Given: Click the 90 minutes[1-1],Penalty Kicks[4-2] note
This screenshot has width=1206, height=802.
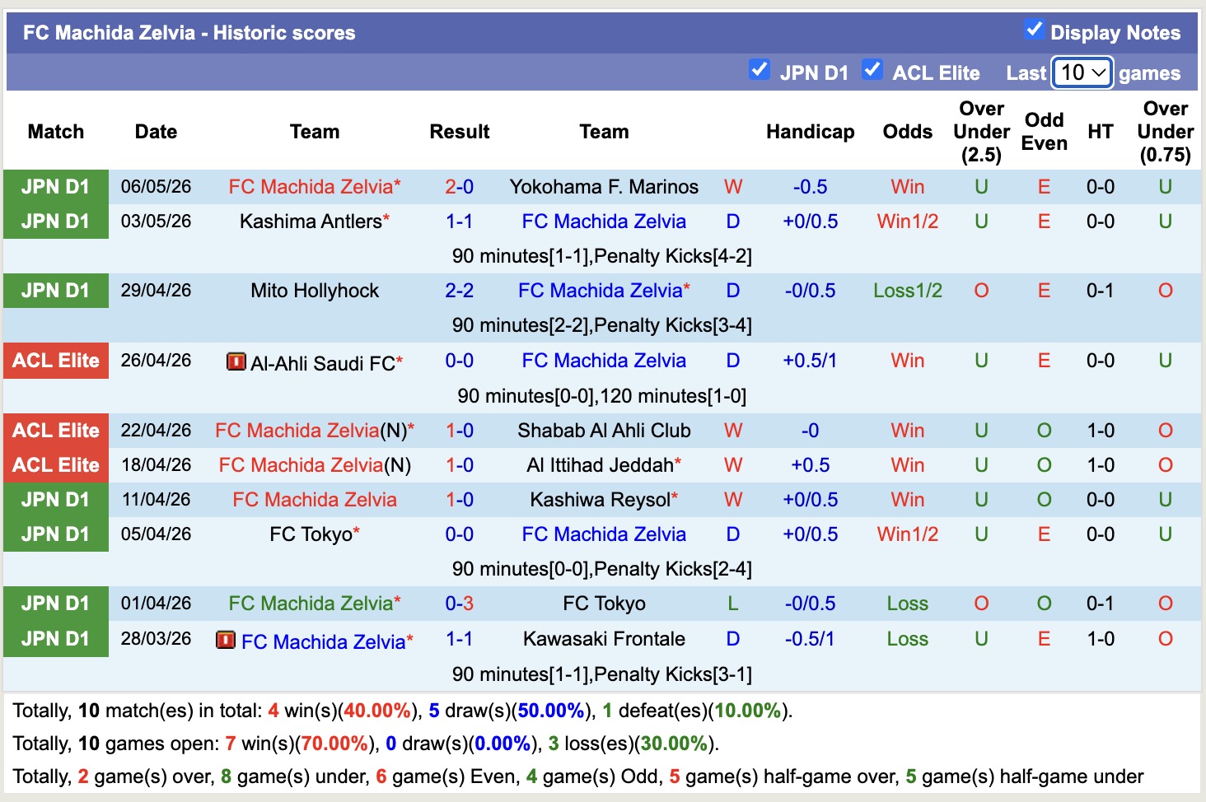Looking at the screenshot, I should [601, 256].
